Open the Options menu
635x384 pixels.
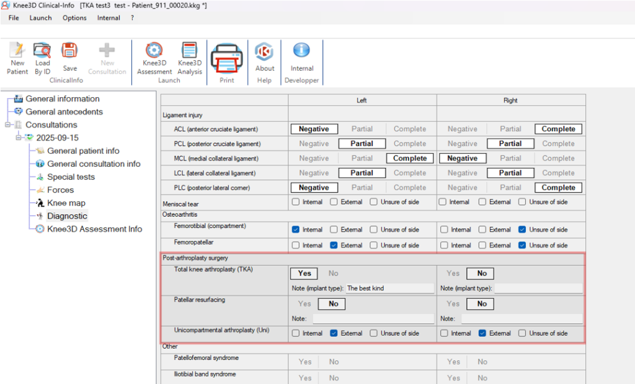coord(74,18)
